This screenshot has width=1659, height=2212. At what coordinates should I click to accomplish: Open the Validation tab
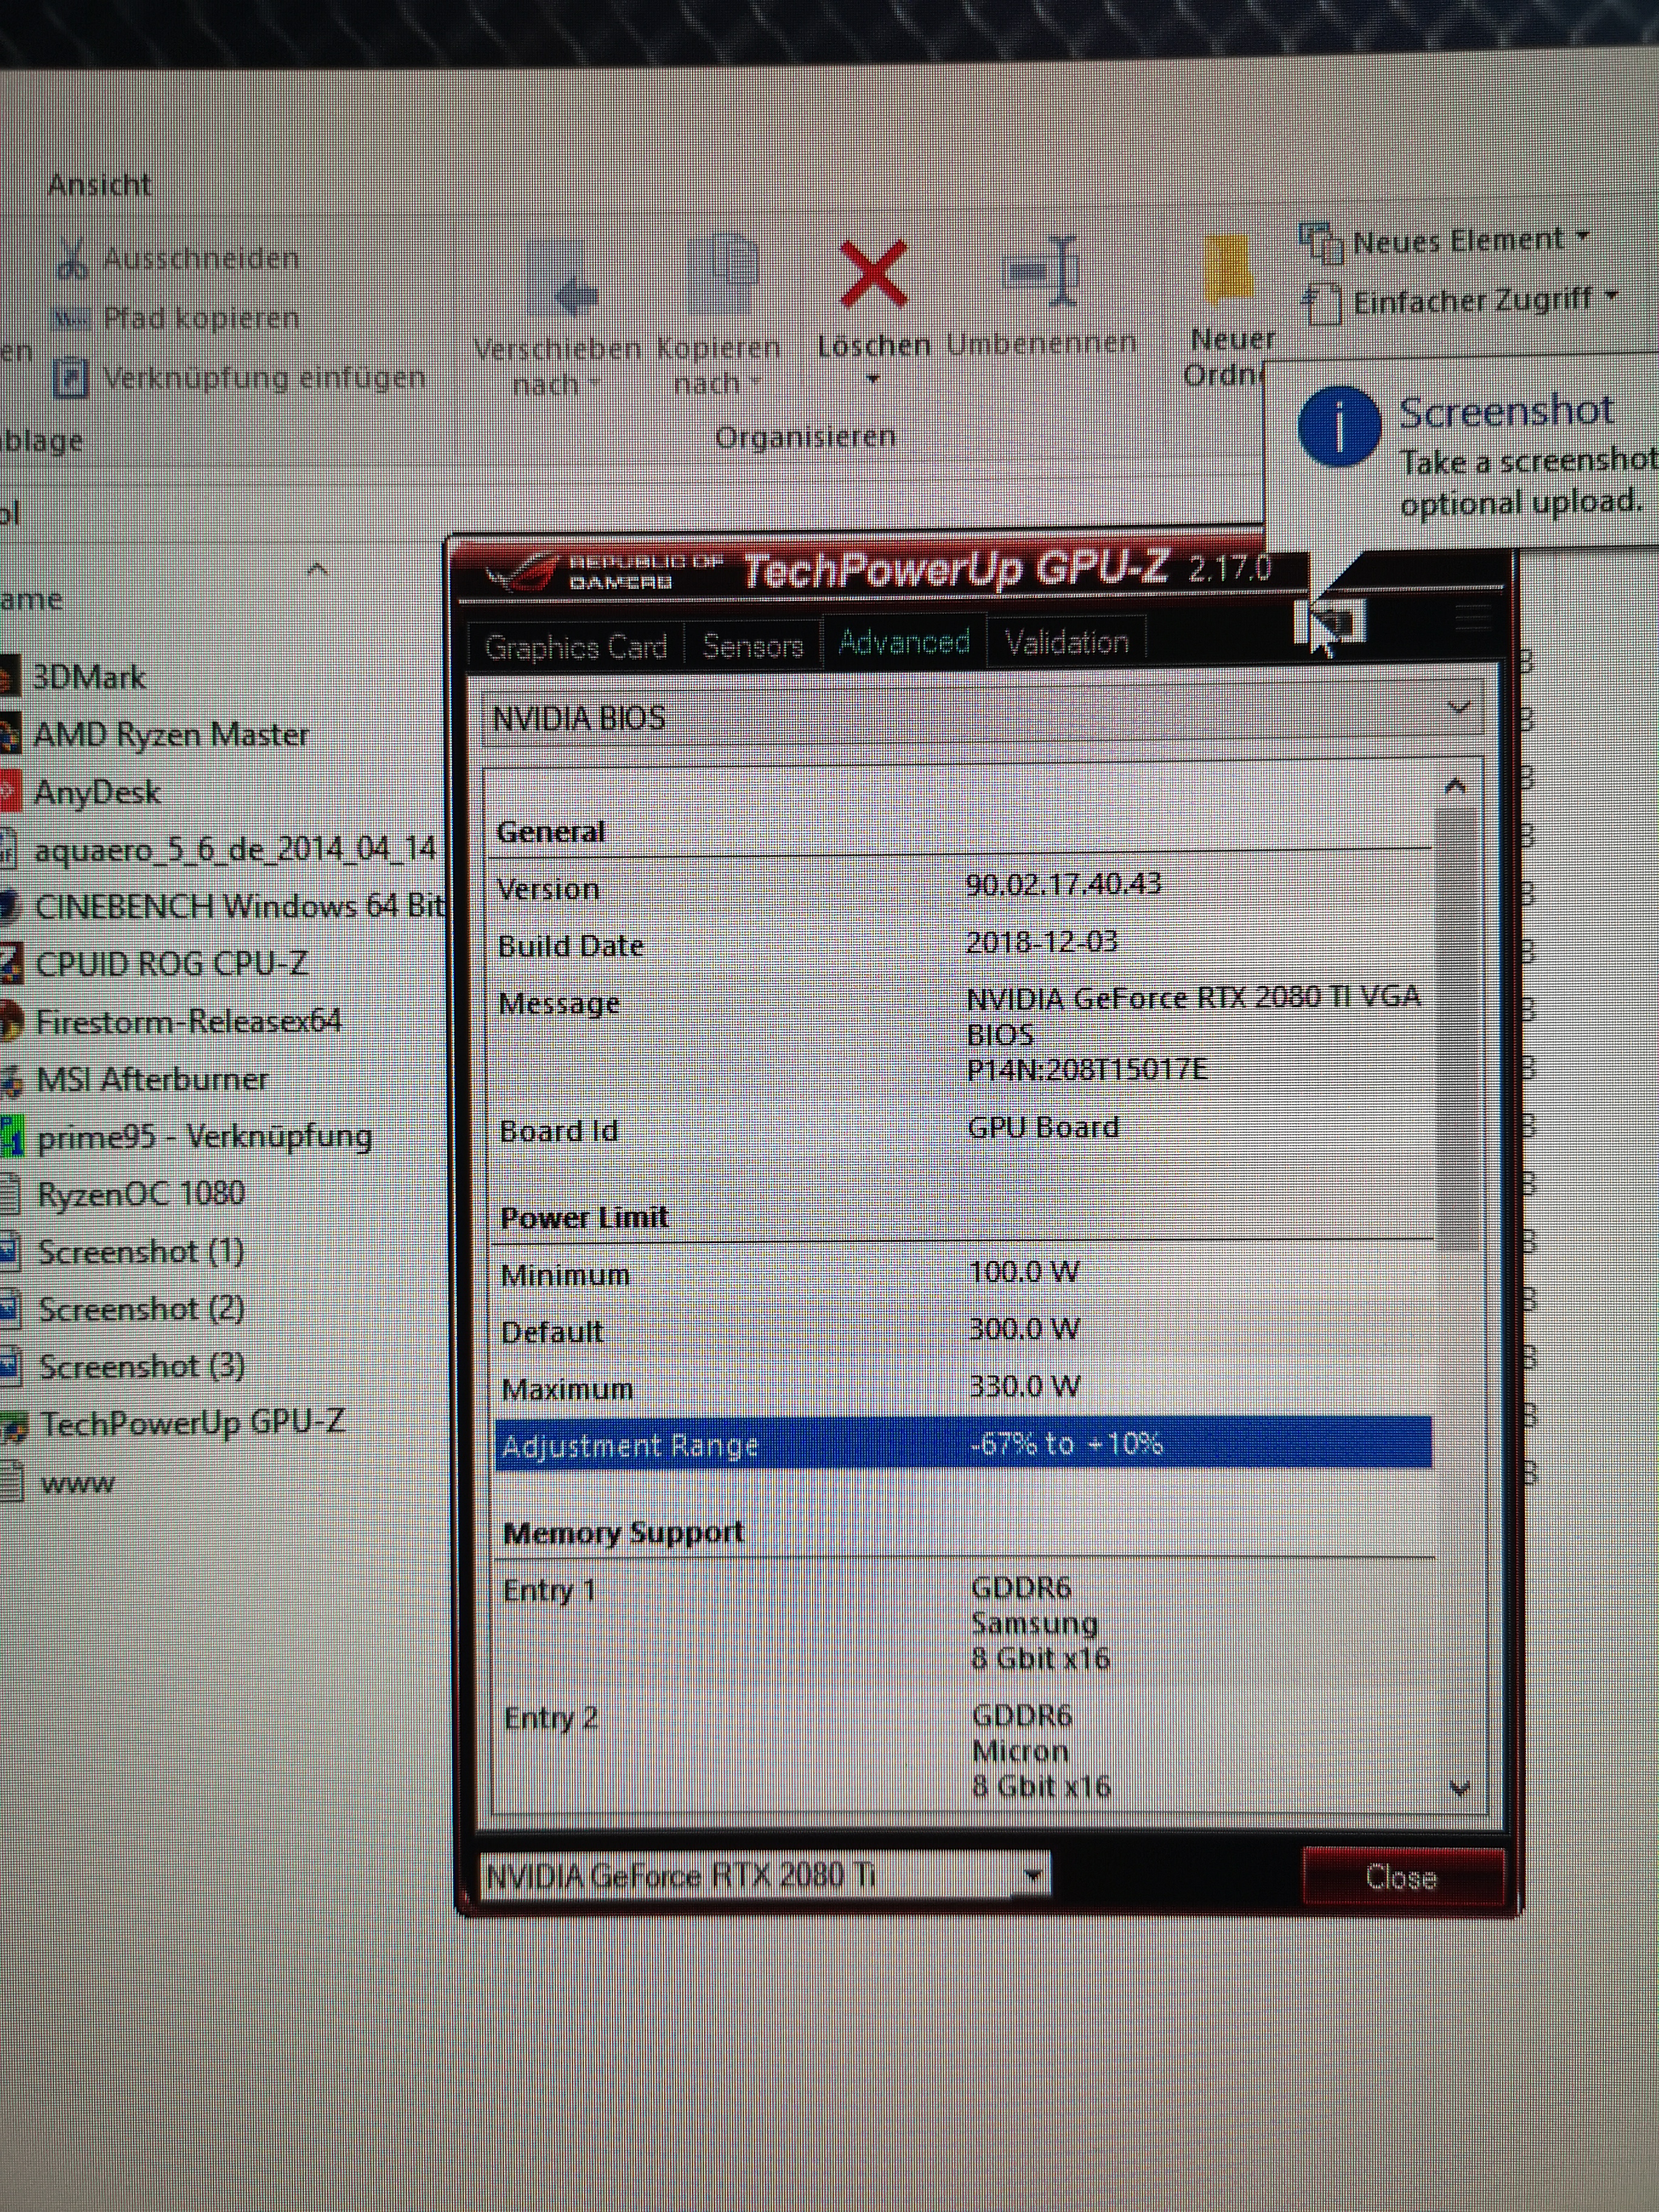(x=1066, y=642)
